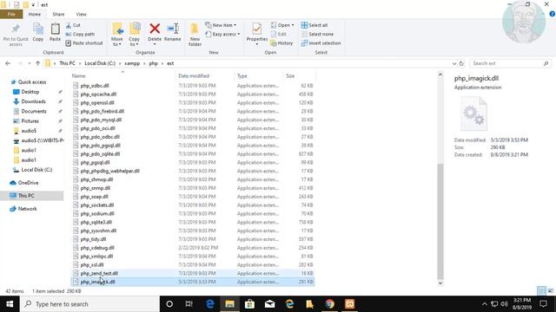Open Downloads in the navigation pane
Image resolution: width=556 pixels, height=312 pixels.
point(33,101)
